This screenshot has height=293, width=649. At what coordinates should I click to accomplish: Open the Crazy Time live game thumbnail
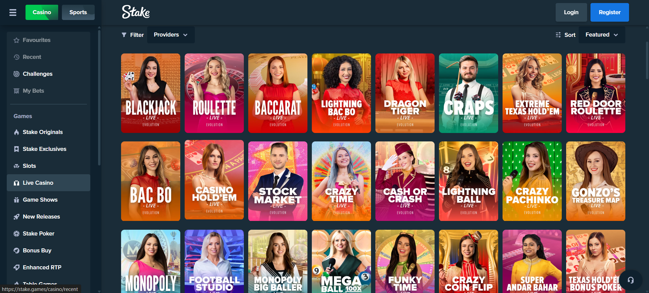[x=341, y=181]
